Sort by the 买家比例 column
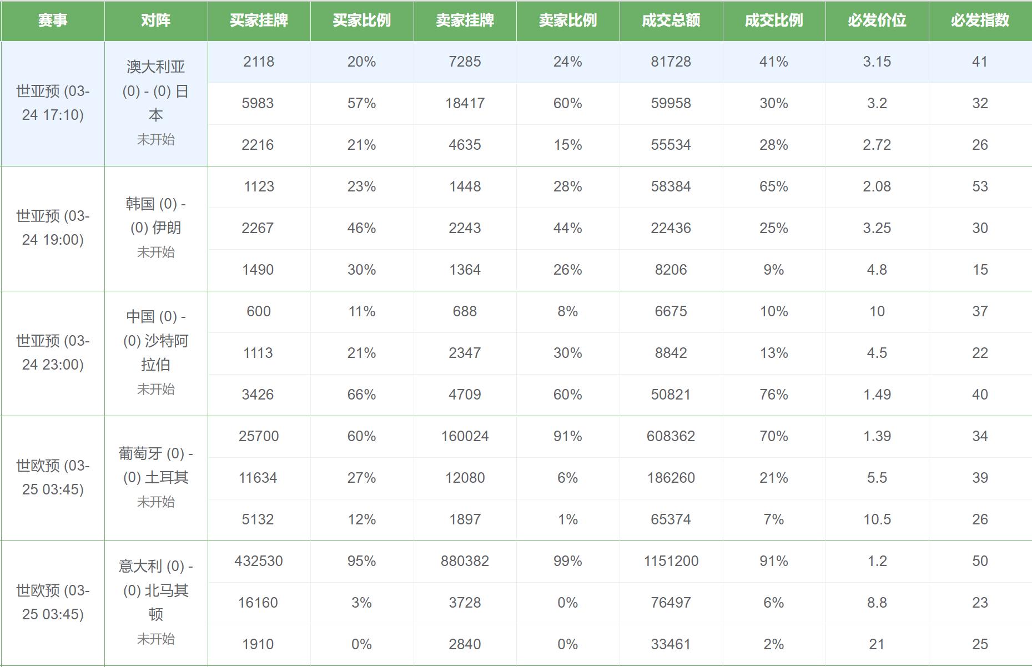This screenshot has height=667, width=1032. (362, 21)
